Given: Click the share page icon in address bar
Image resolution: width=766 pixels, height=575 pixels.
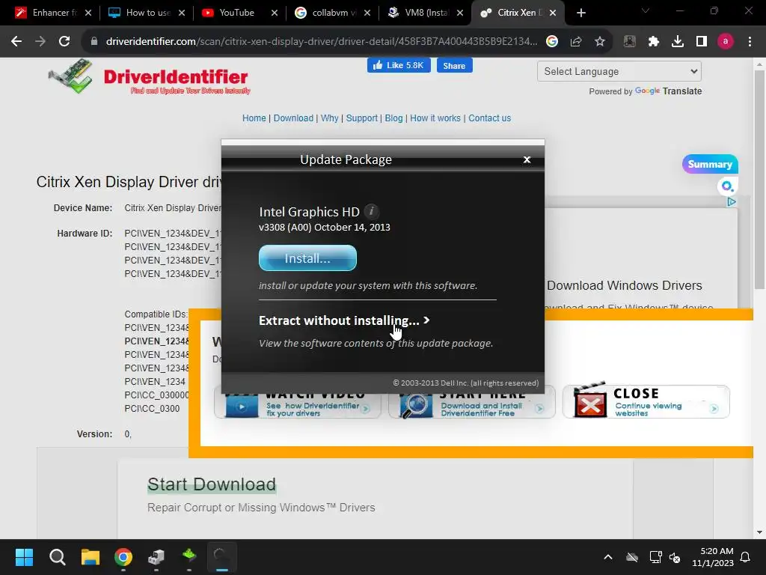Looking at the screenshot, I should tap(576, 42).
